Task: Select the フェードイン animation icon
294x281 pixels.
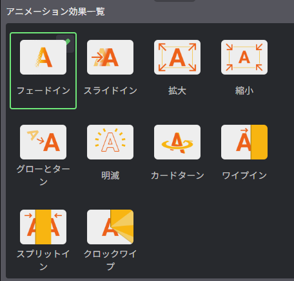Action: (43, 57)
